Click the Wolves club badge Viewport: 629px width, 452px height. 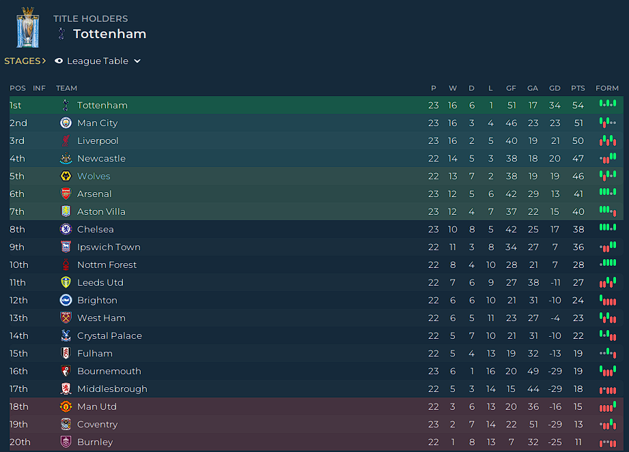[x=66, y=176]
